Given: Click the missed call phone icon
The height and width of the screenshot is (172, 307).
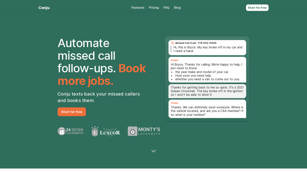Looking at the screenshot, I should 172,43.
